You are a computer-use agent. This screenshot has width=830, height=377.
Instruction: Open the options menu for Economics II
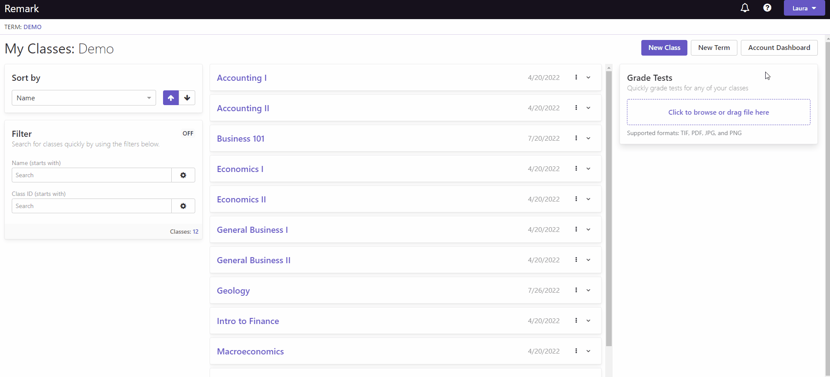pyautogui.click(x=576, y=199)
